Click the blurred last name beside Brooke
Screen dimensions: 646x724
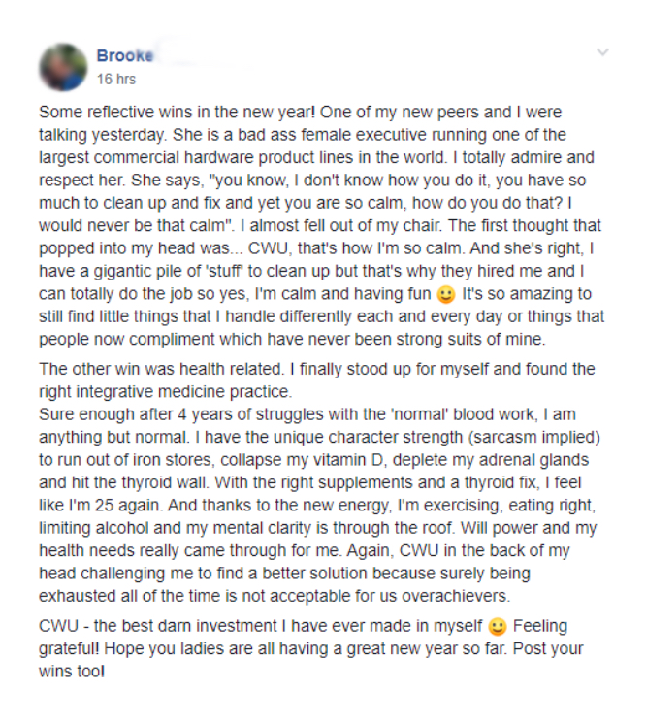pyautogui.click(x=203, y=56)
